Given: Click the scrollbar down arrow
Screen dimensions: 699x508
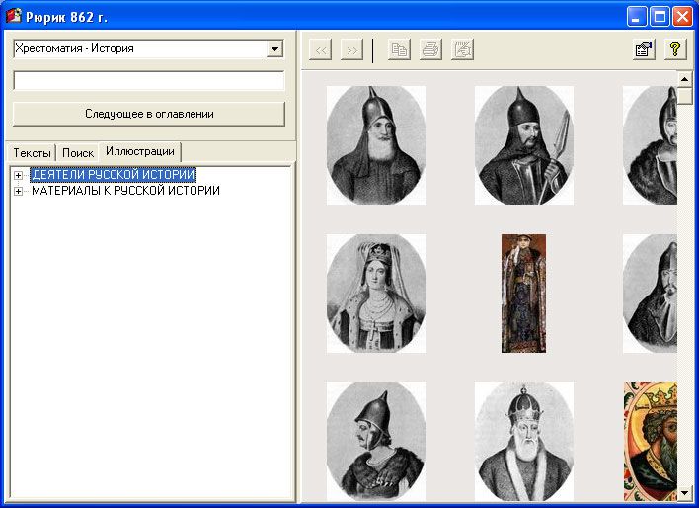Looking at the screenshot, I should [x=685, y=492].
